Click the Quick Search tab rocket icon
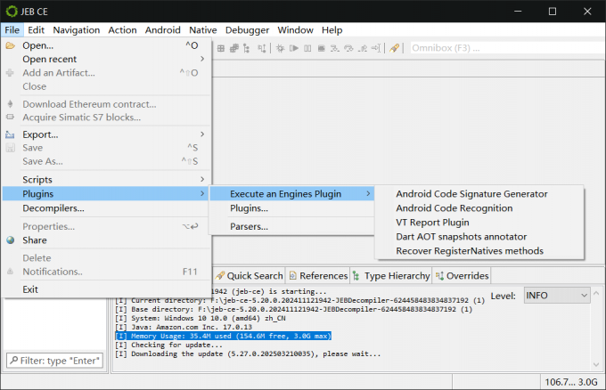This screenshot has height=390, width=606. point(220,276)
